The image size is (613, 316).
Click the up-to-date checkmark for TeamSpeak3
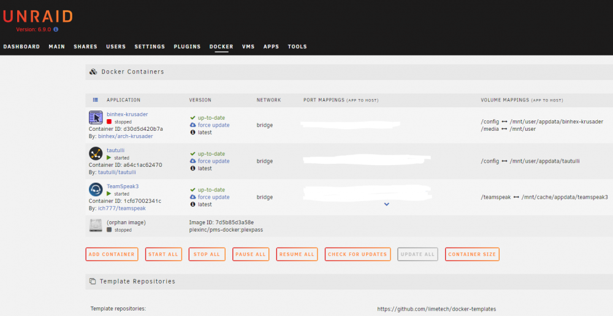192,189
